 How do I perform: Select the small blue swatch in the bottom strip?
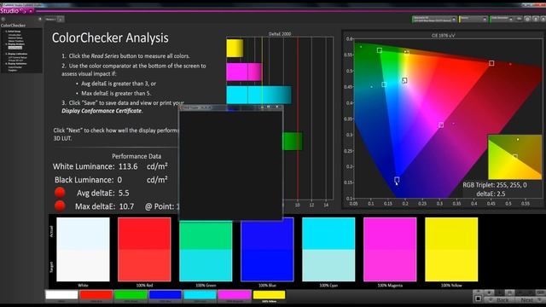click(x=165, y=295)
